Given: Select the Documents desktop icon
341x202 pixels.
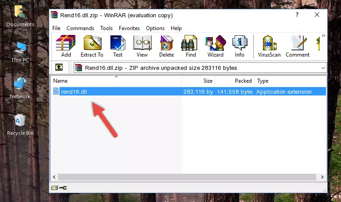Looking at the screenshot, I should pyautogui.click(x=20, y=16).
